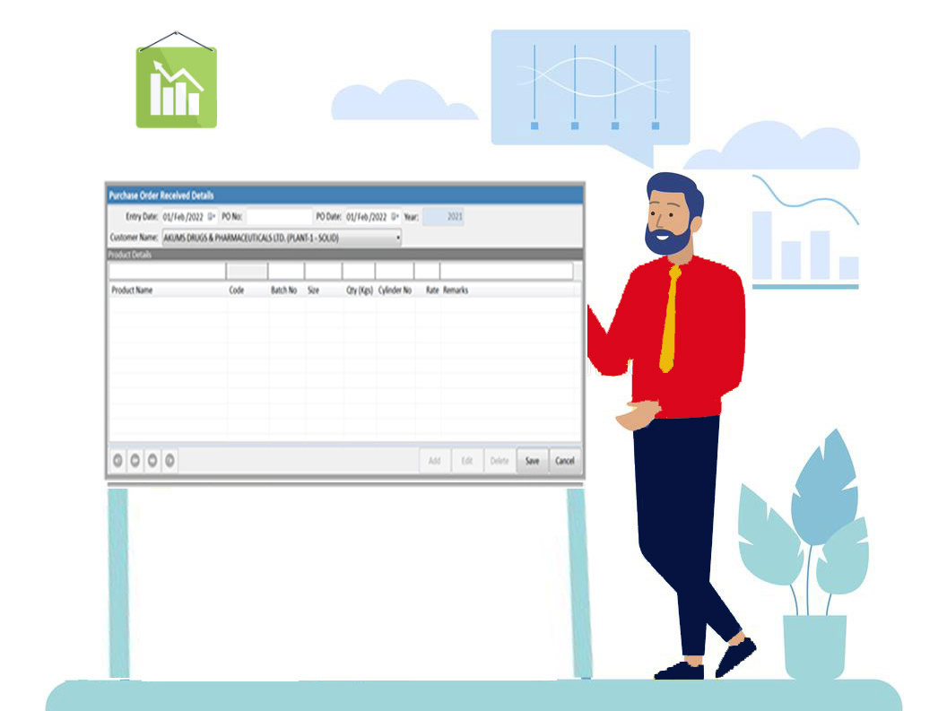Cancel the purchase order entry
Viewport: 947px width, 711px height.
[x=566, y=460]
